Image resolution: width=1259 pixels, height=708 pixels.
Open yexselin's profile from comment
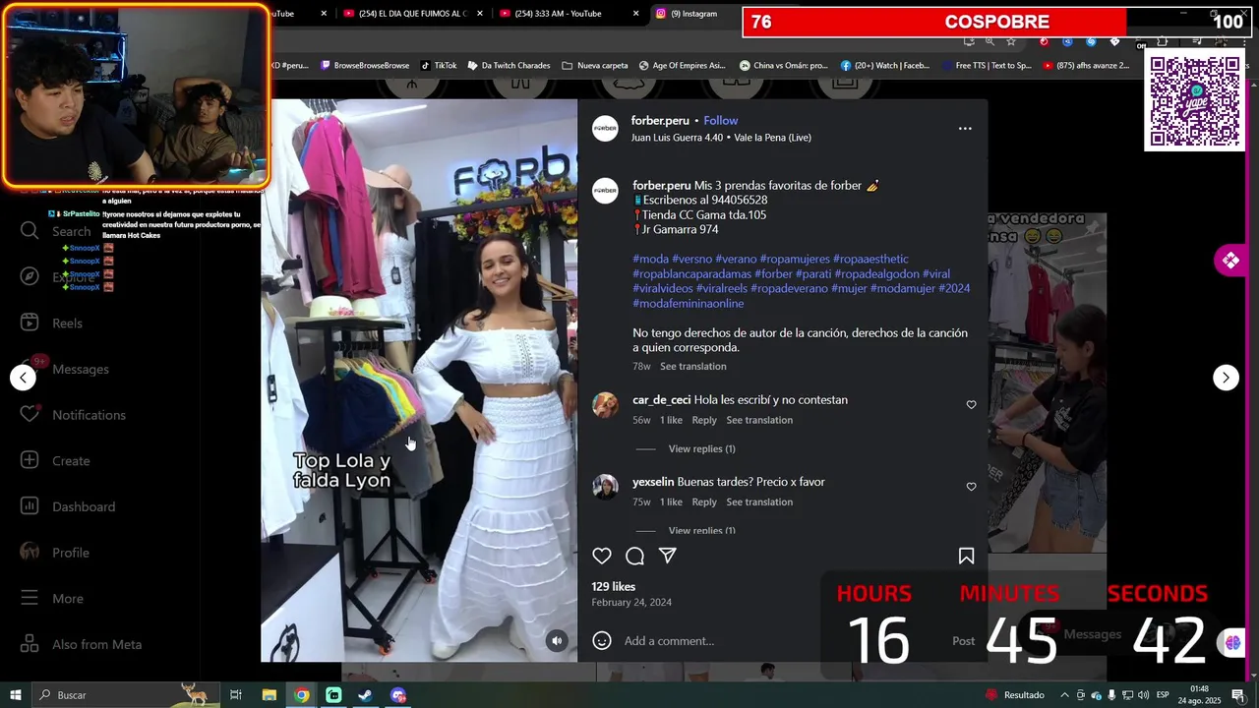(x=653, y=482)
